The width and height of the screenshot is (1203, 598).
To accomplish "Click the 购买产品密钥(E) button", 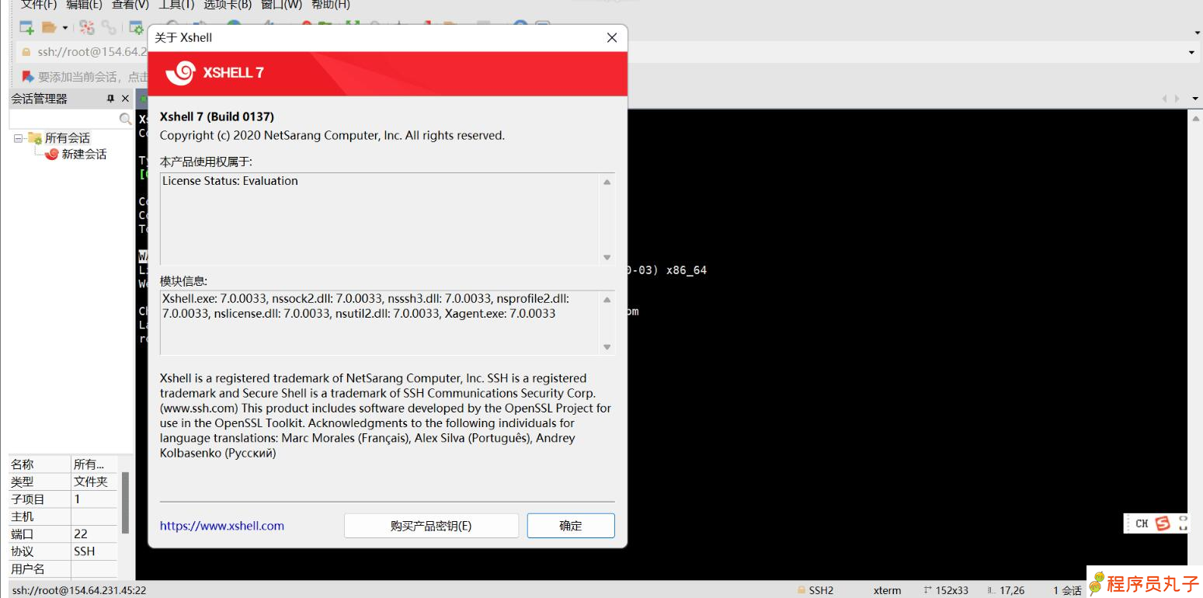I will (431, 526).
